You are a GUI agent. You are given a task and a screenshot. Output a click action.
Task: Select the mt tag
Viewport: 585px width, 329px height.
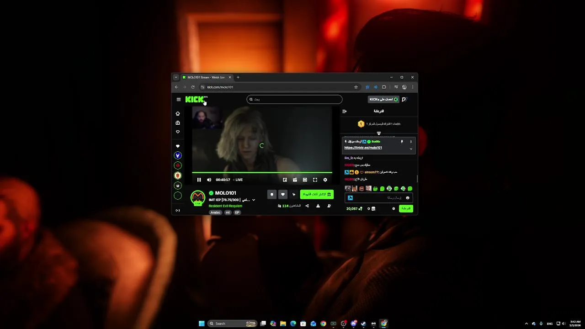click(x=228, y=212)
